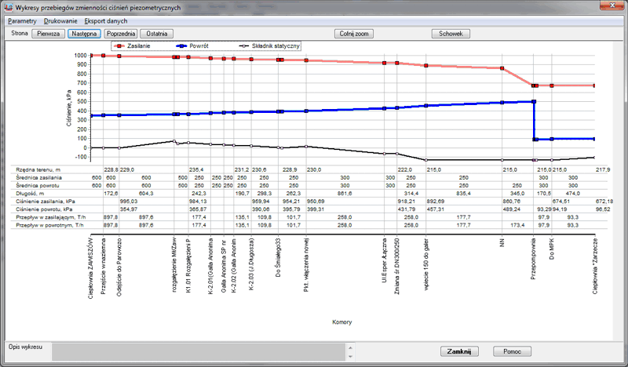This screenshot has height=367, width=628.
Task: Click the Zamknij button
Action: click(x=459, y=351)
